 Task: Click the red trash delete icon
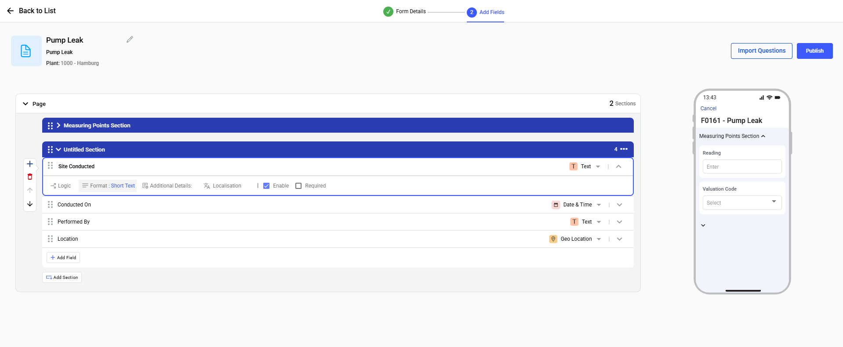[30, 177]
